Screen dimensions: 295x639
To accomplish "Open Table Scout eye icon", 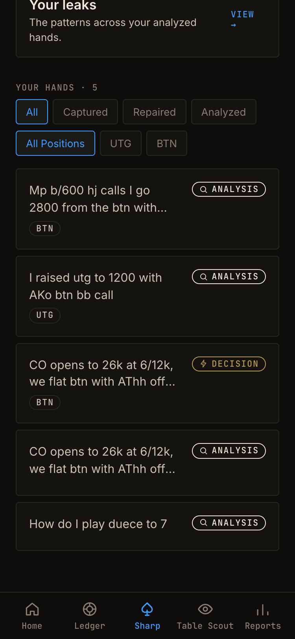I will 205,609.
